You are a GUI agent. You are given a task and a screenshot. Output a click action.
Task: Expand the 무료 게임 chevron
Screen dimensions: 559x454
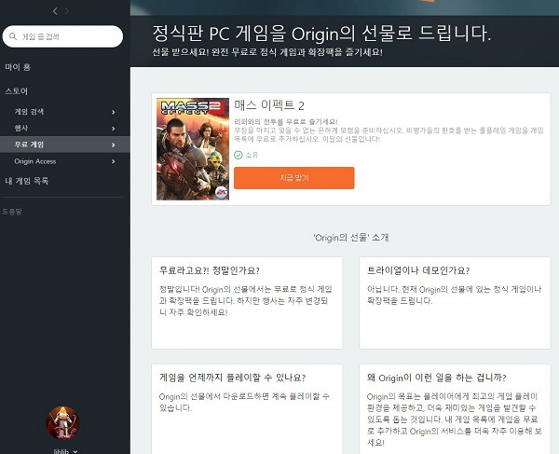point(114,144)
